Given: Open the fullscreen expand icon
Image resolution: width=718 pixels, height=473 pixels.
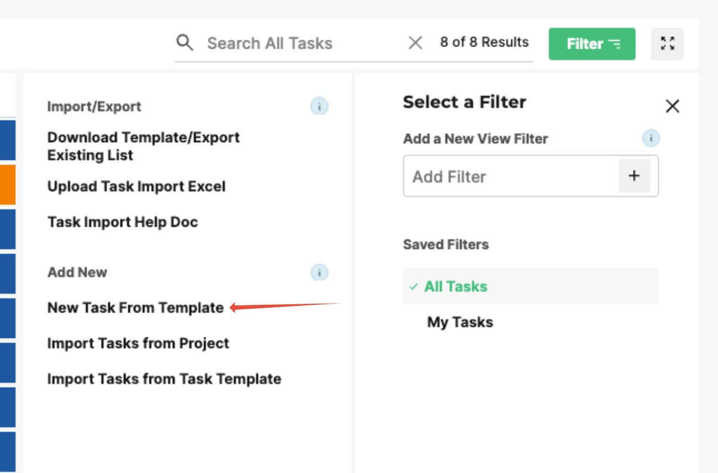Looking at the screenshot, I should (668, 44).
